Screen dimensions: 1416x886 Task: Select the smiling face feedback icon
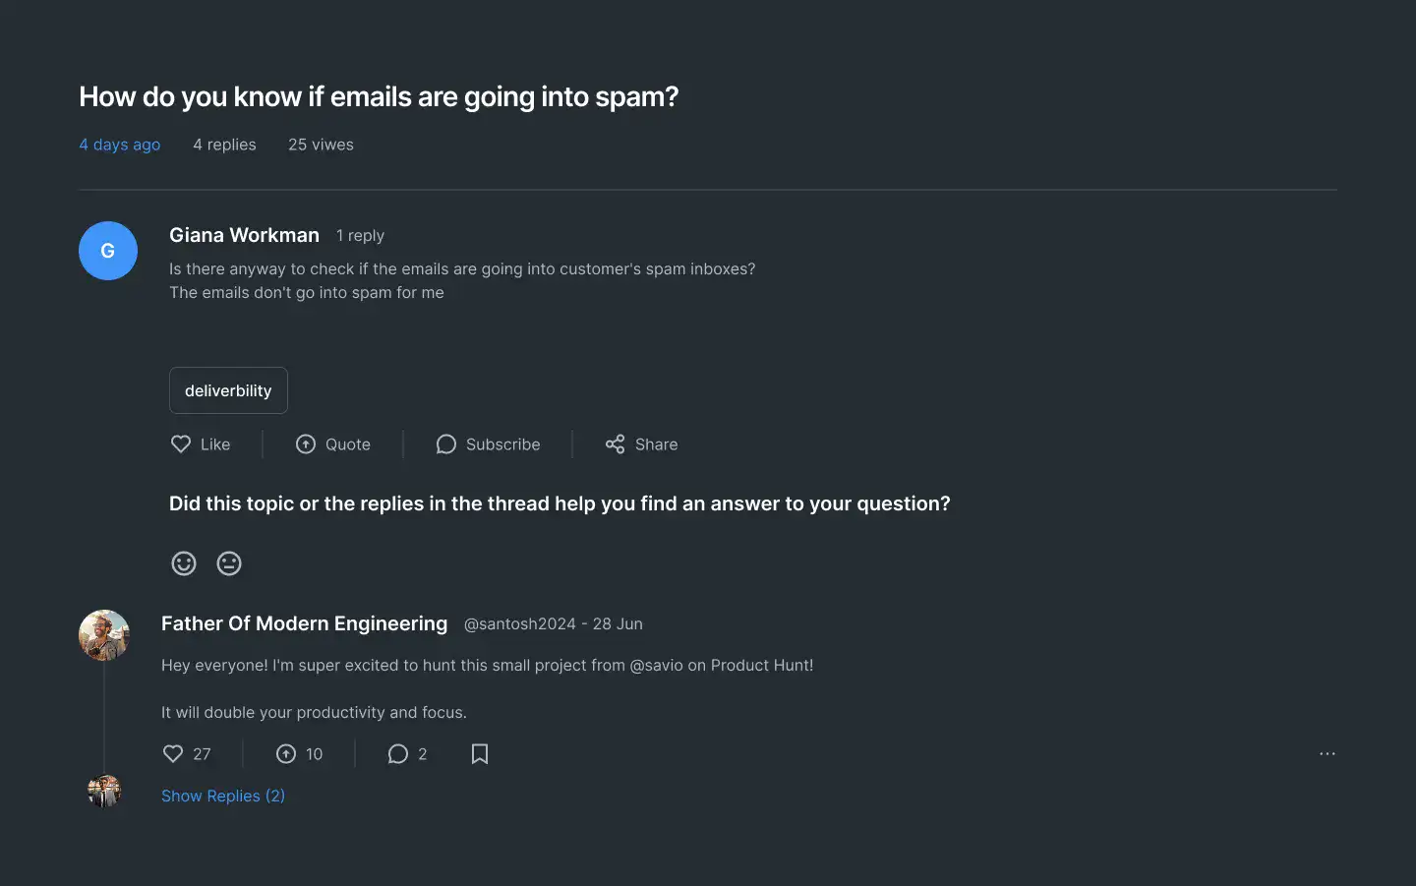tap(184, 563)
